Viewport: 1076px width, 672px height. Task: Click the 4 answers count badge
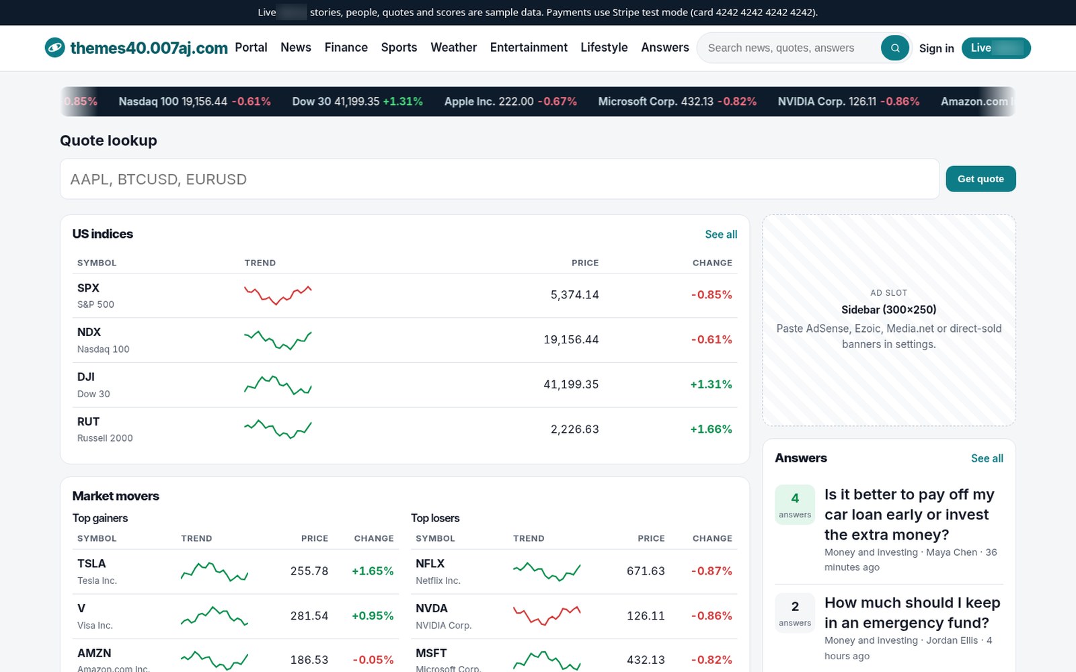(x=795, y=505)
